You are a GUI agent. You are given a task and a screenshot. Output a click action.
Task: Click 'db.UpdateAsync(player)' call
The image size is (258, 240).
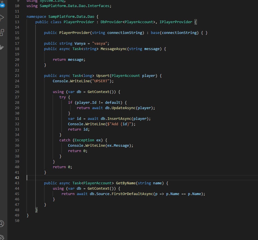[129, 108]
